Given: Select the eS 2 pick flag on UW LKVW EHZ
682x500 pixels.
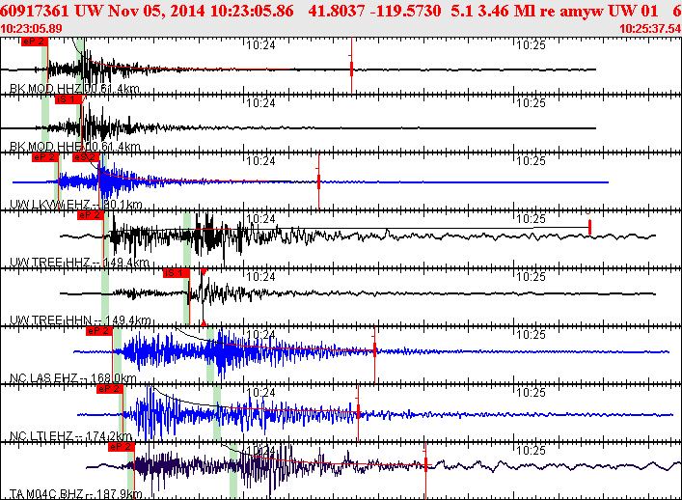Looking at the screenshot, I should click(x=86, y=157).
